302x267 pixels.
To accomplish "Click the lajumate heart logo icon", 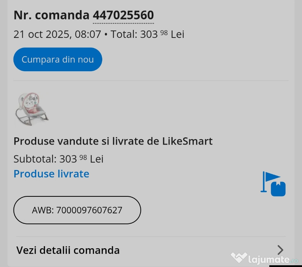I will 239,257.
